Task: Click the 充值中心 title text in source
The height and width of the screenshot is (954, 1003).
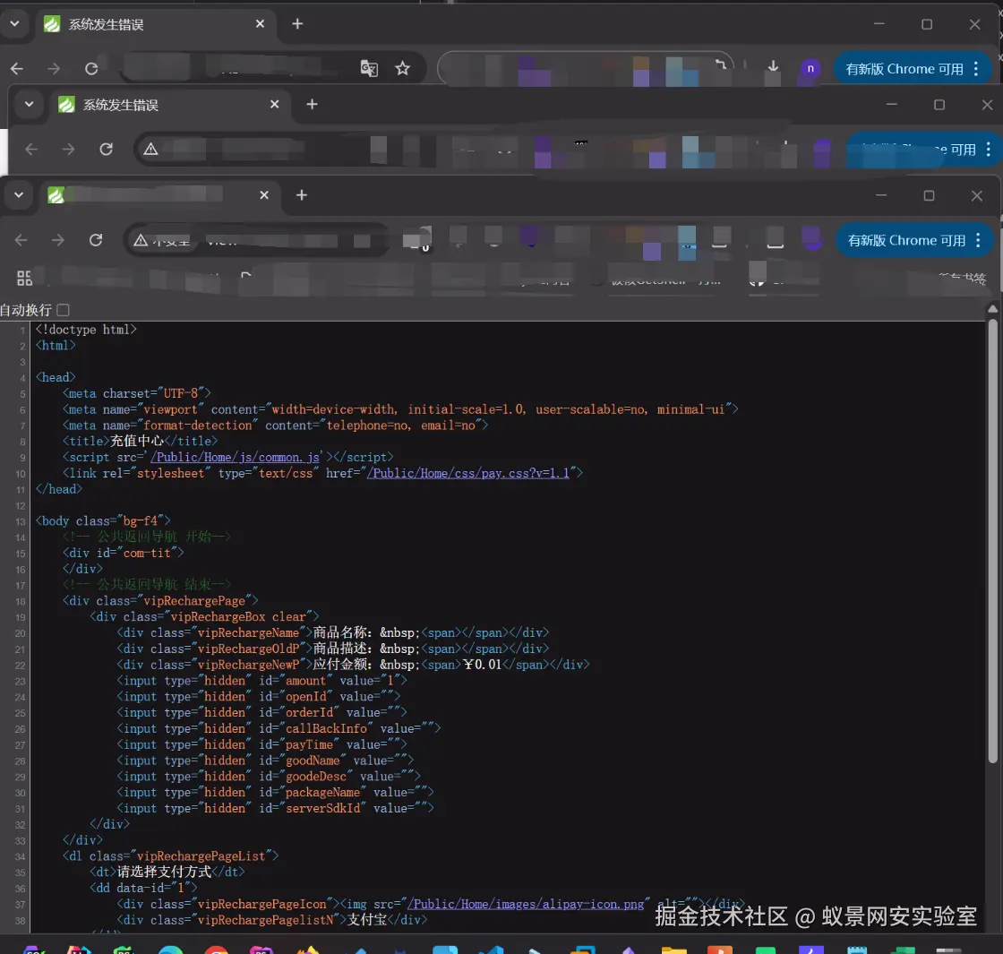Action: coord(137,441)
